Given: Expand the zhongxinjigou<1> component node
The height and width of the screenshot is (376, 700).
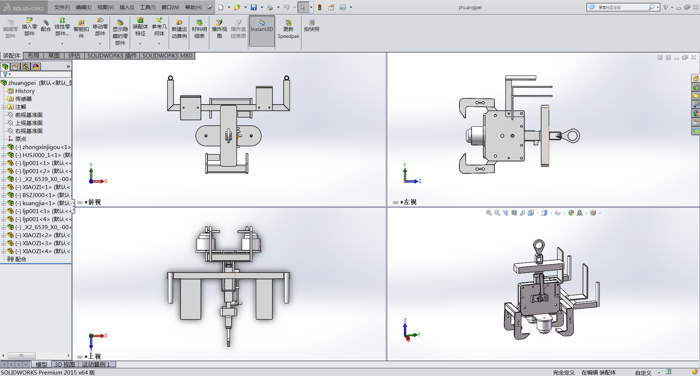Looking at the screenshot, I should point(3,147).
